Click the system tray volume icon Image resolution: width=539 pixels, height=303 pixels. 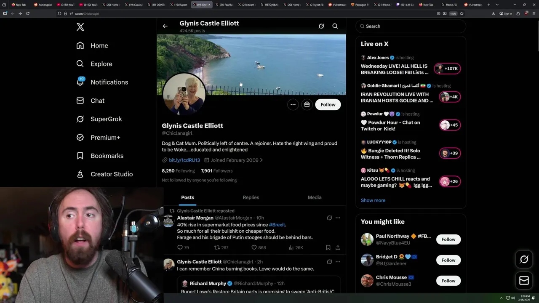tap(513, 298)
